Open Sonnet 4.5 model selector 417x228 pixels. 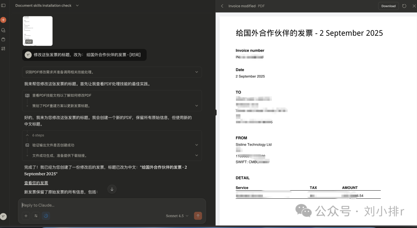pos(177,216)
